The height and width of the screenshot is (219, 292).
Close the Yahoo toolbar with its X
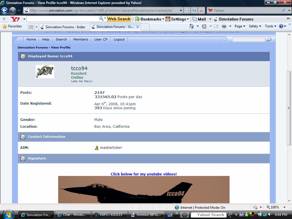click(x=4, y=19)
